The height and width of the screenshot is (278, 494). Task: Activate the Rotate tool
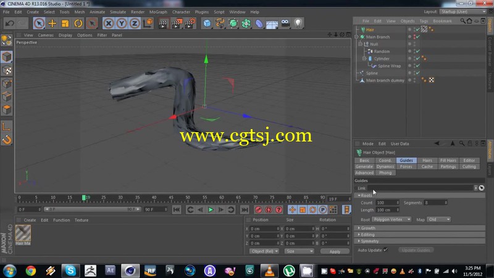(x=78, y=23)
